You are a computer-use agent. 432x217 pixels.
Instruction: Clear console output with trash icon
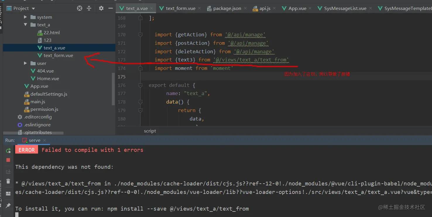pyautogui.click(x=8, y=181)
